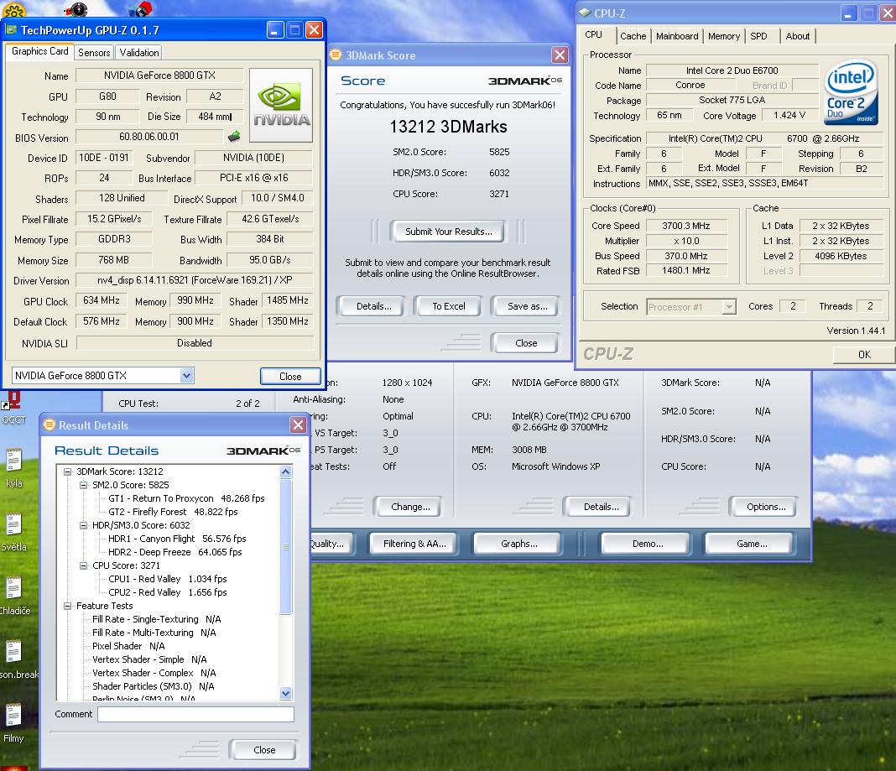Click the Comment input field

click(195, 714)
